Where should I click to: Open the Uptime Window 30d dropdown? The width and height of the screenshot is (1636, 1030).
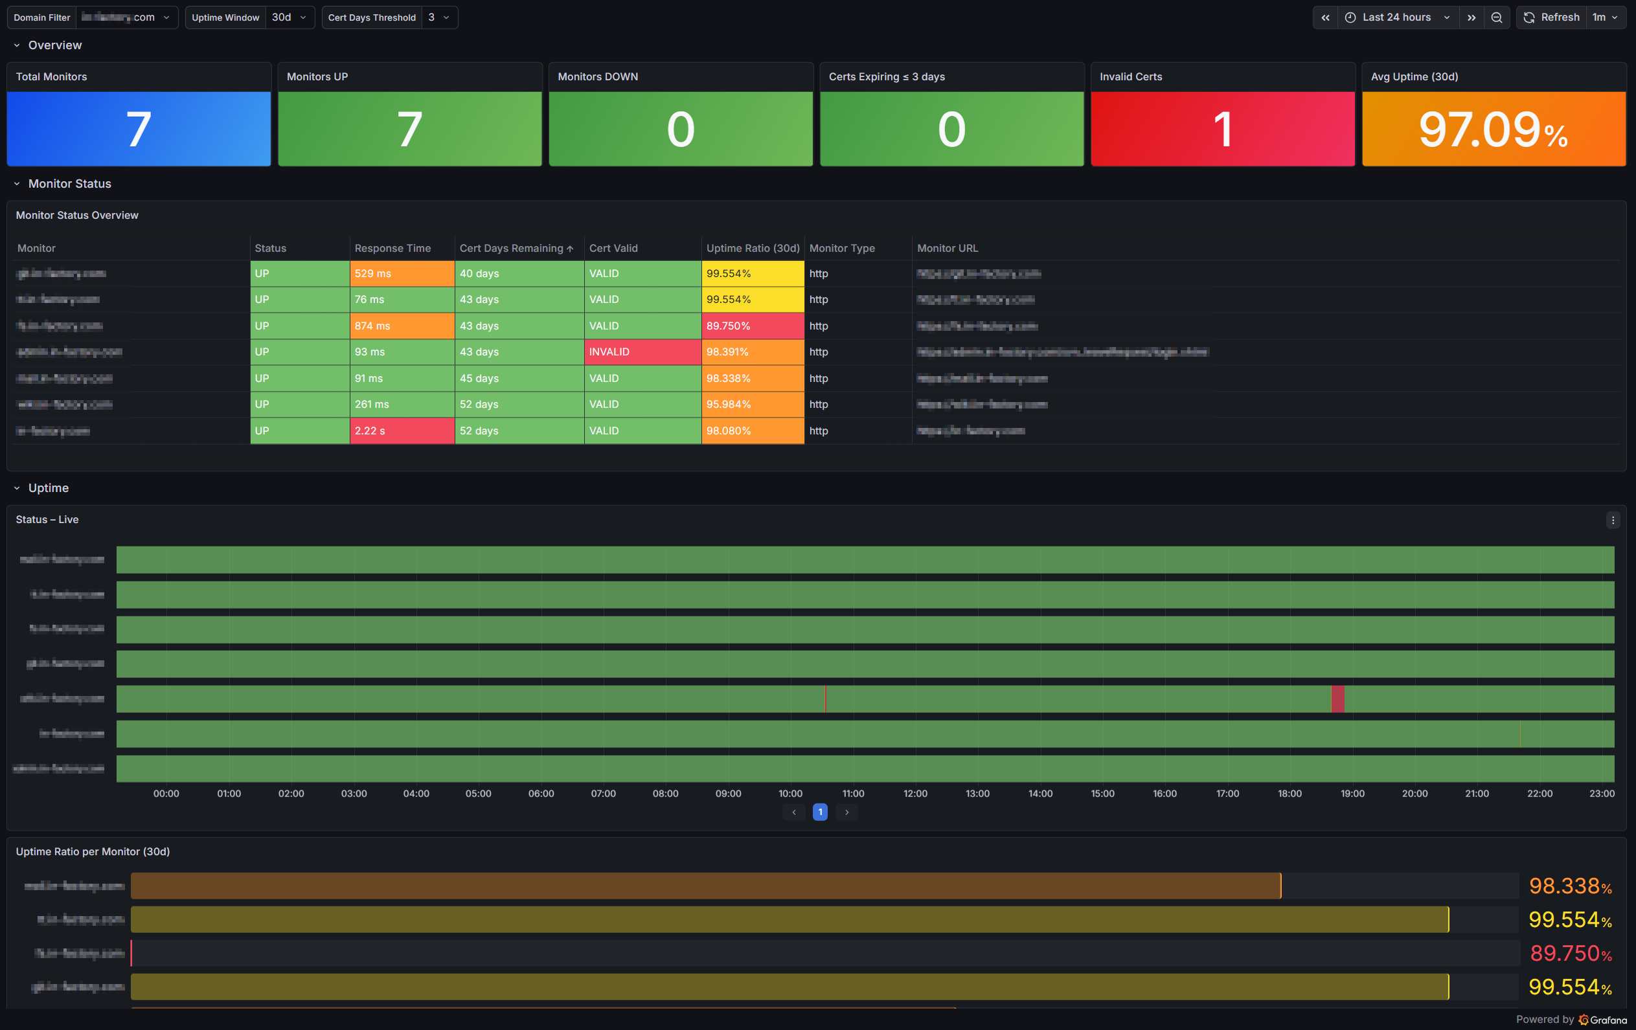[x=290, y=17]
